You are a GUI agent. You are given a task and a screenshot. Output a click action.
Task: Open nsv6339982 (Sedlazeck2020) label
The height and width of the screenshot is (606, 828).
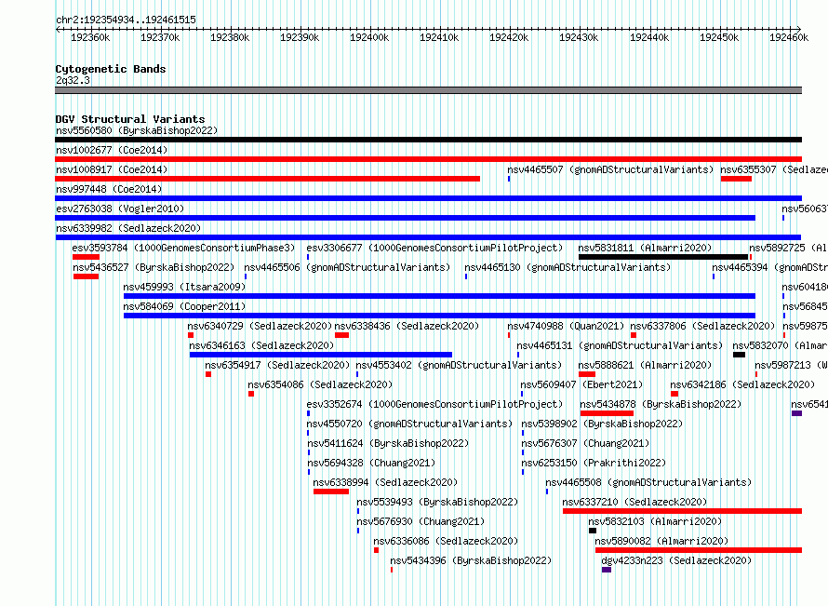coord(128,228)
